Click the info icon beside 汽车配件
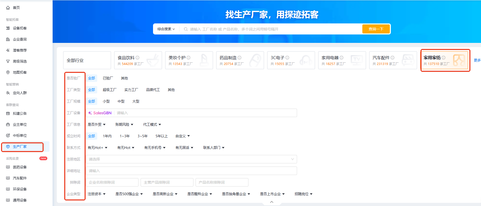Image resolution: width=481 pixels, height=206 pixels. (x=392, y=58)
